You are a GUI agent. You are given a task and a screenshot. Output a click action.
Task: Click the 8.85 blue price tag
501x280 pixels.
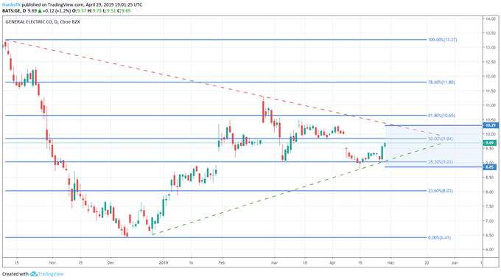tap(490, 167)
